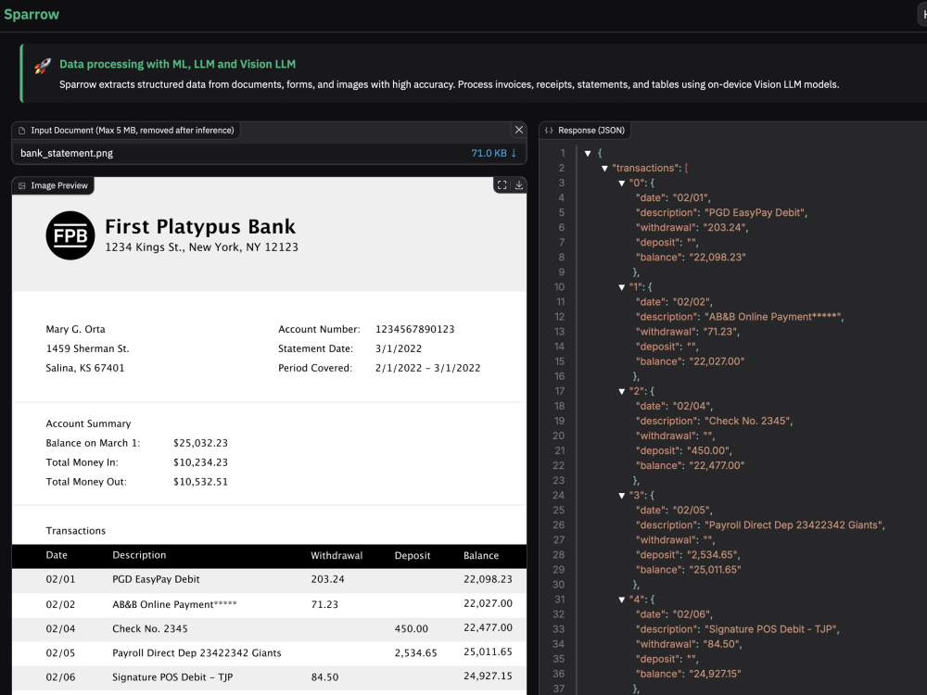Screen dimensions: 927x695
Task: Click the "203.24" withdrawal JSON value
Action: [724, 228]
